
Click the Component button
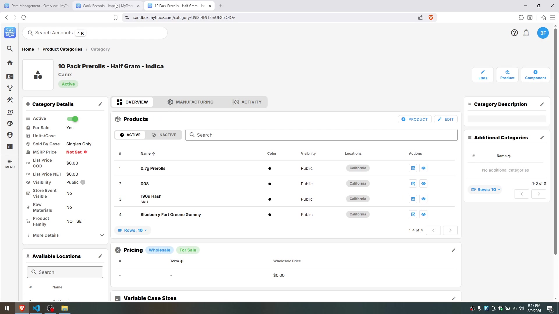tap(535, 75)
